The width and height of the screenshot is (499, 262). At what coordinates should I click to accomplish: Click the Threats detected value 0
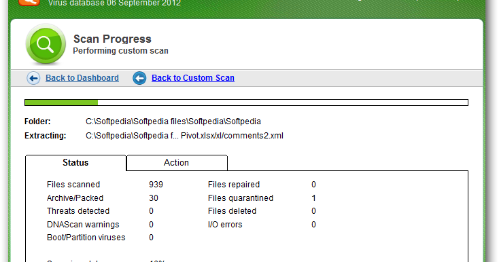click(151, 211)
